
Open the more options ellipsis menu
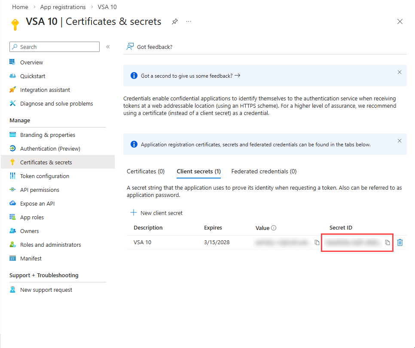(189, 21)
